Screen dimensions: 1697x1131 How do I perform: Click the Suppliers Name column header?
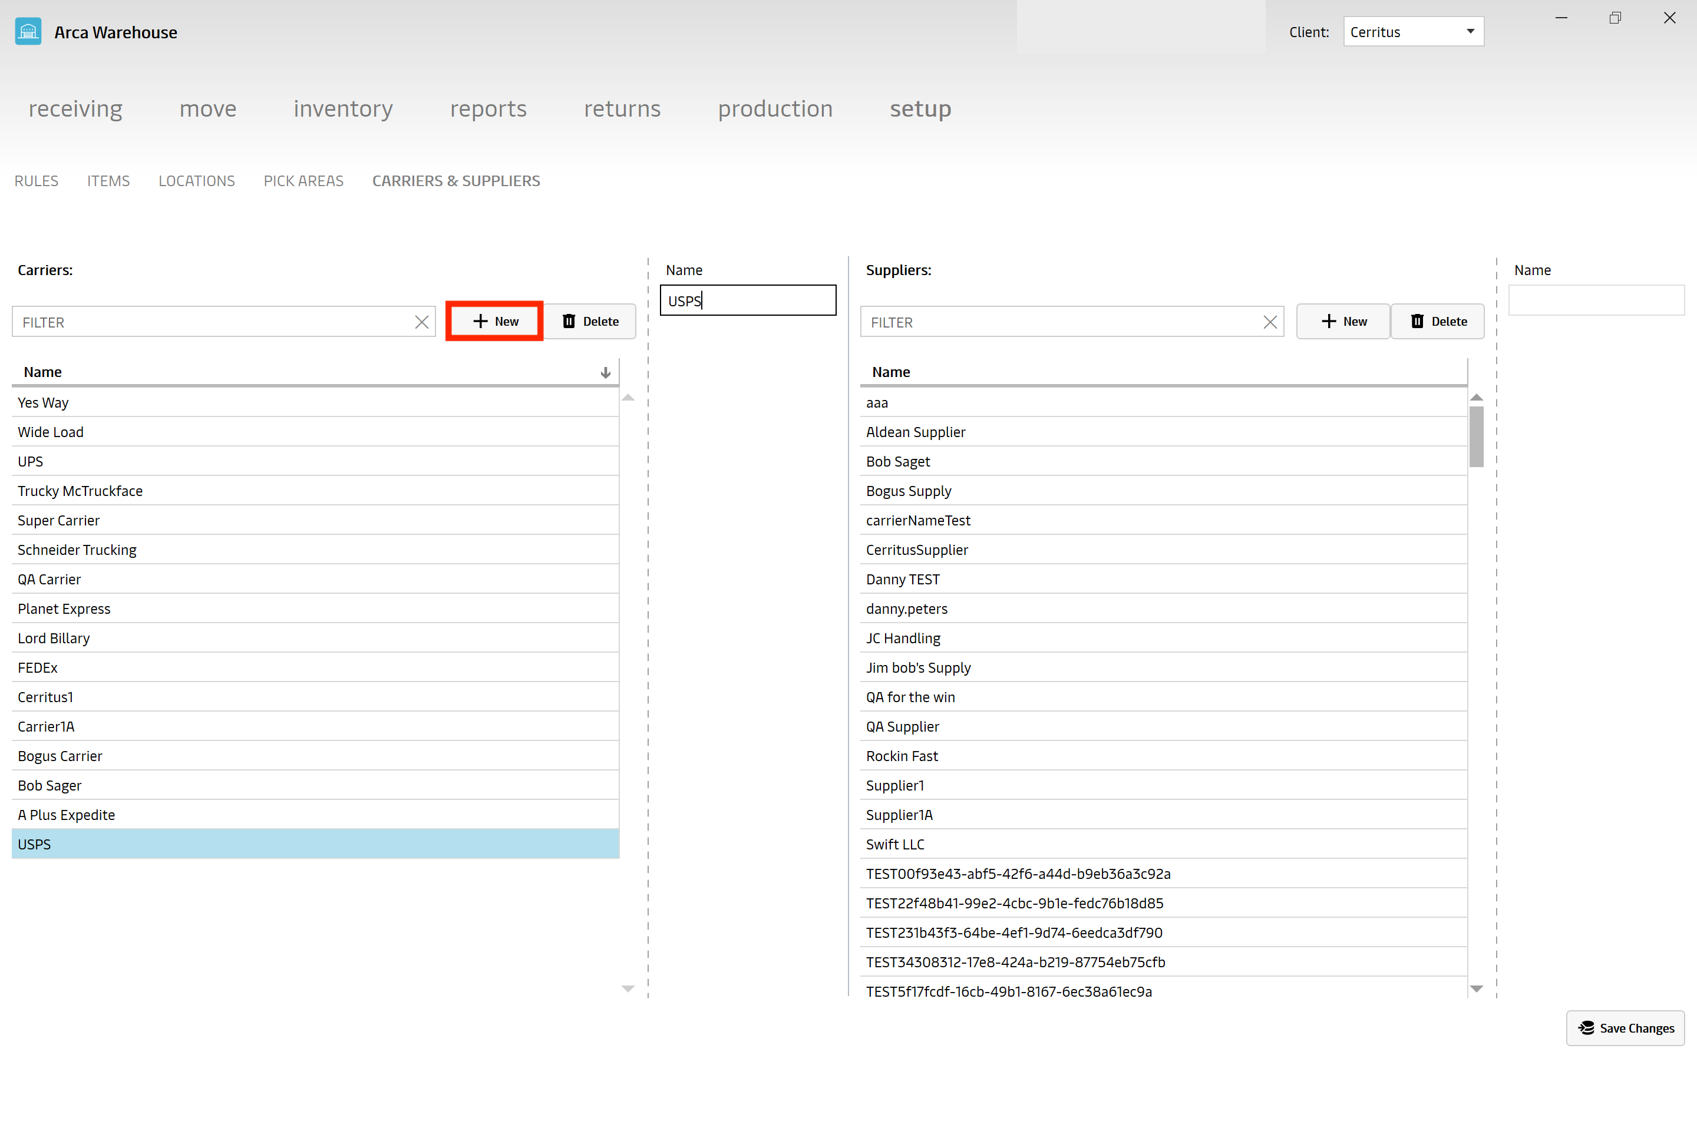coord(1164,372)
